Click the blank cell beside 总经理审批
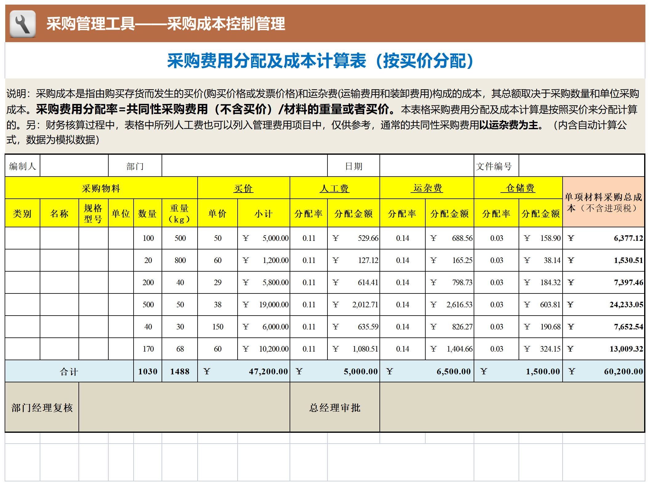Screen dimensions: 650x486 click(x=512, y=407)
